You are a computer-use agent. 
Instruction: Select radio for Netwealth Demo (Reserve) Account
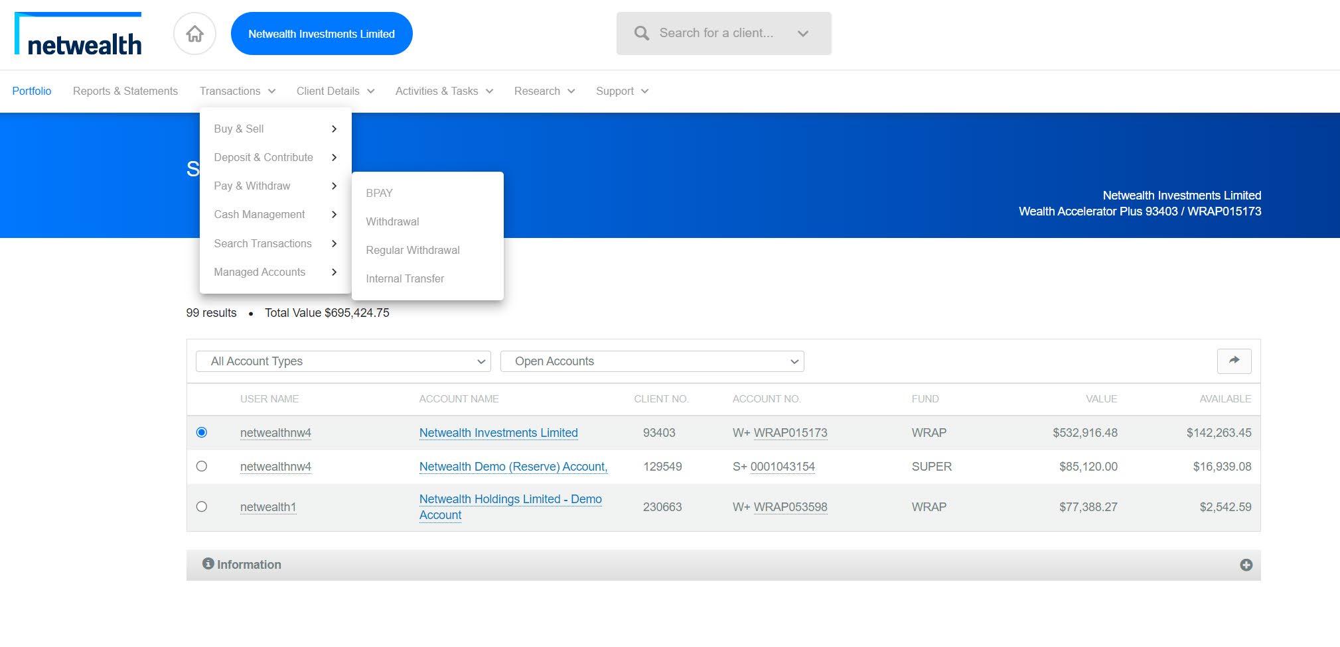pyautogui.click(x=202, y=466)
